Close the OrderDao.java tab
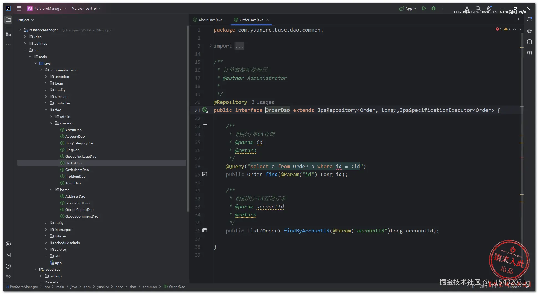 (x=267, y=20)
